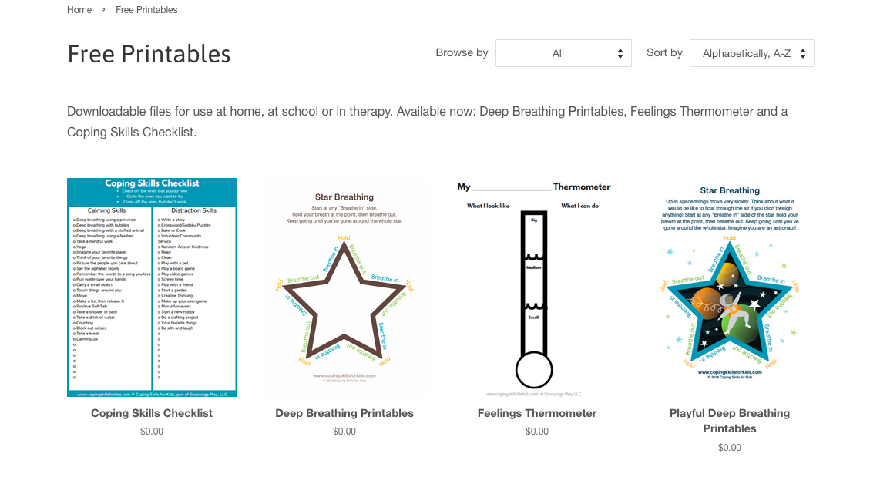Click the Playful Deep Breathing Printables title

point(730,421)
